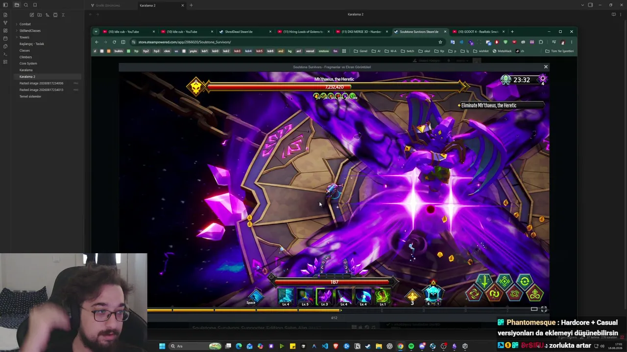Image resolution: width=627 pixels, height=352 pixels.
Task: Open the Climbers note
Action: tap(25, 57)
